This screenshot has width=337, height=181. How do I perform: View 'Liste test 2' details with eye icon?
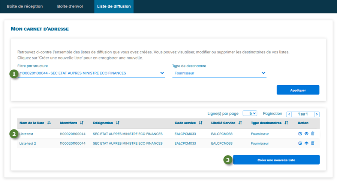coord(306,143)
